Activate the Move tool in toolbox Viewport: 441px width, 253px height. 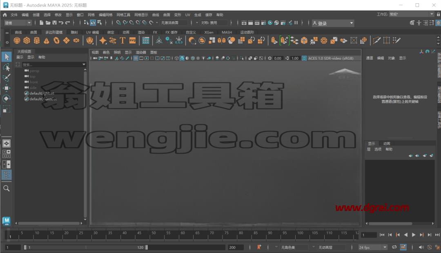click(x=6, y=88)
